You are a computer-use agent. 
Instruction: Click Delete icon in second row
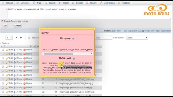25,54
